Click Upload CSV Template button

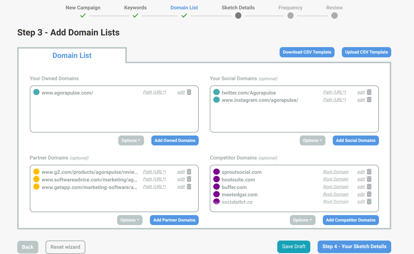[366, 52]
